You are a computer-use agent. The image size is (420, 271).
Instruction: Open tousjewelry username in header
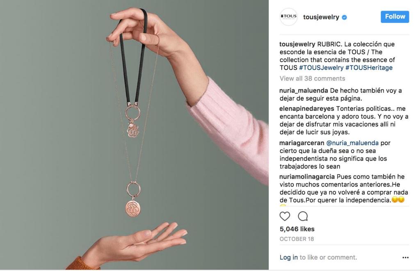click(321, 17)
